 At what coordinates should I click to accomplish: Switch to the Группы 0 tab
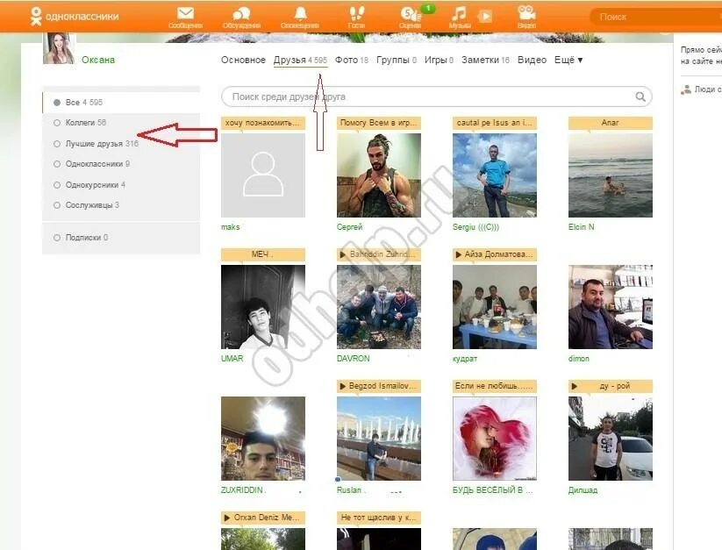click(397, 60)
